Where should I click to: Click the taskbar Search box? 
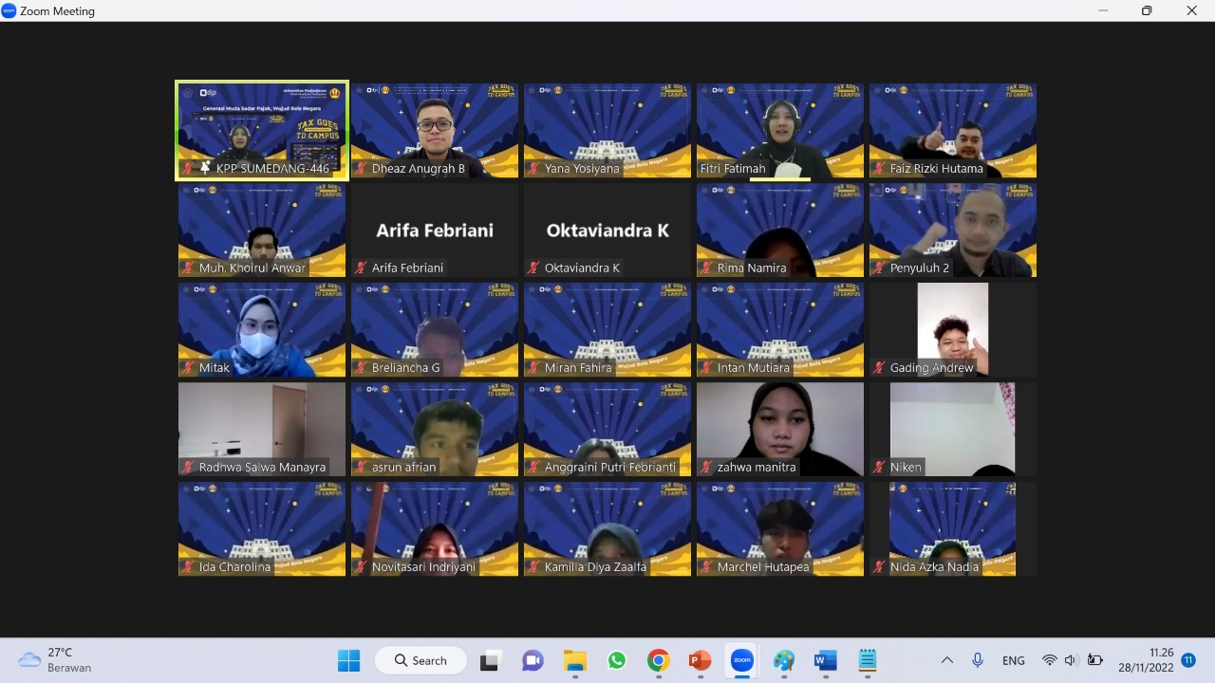click(x=421, y=660)
